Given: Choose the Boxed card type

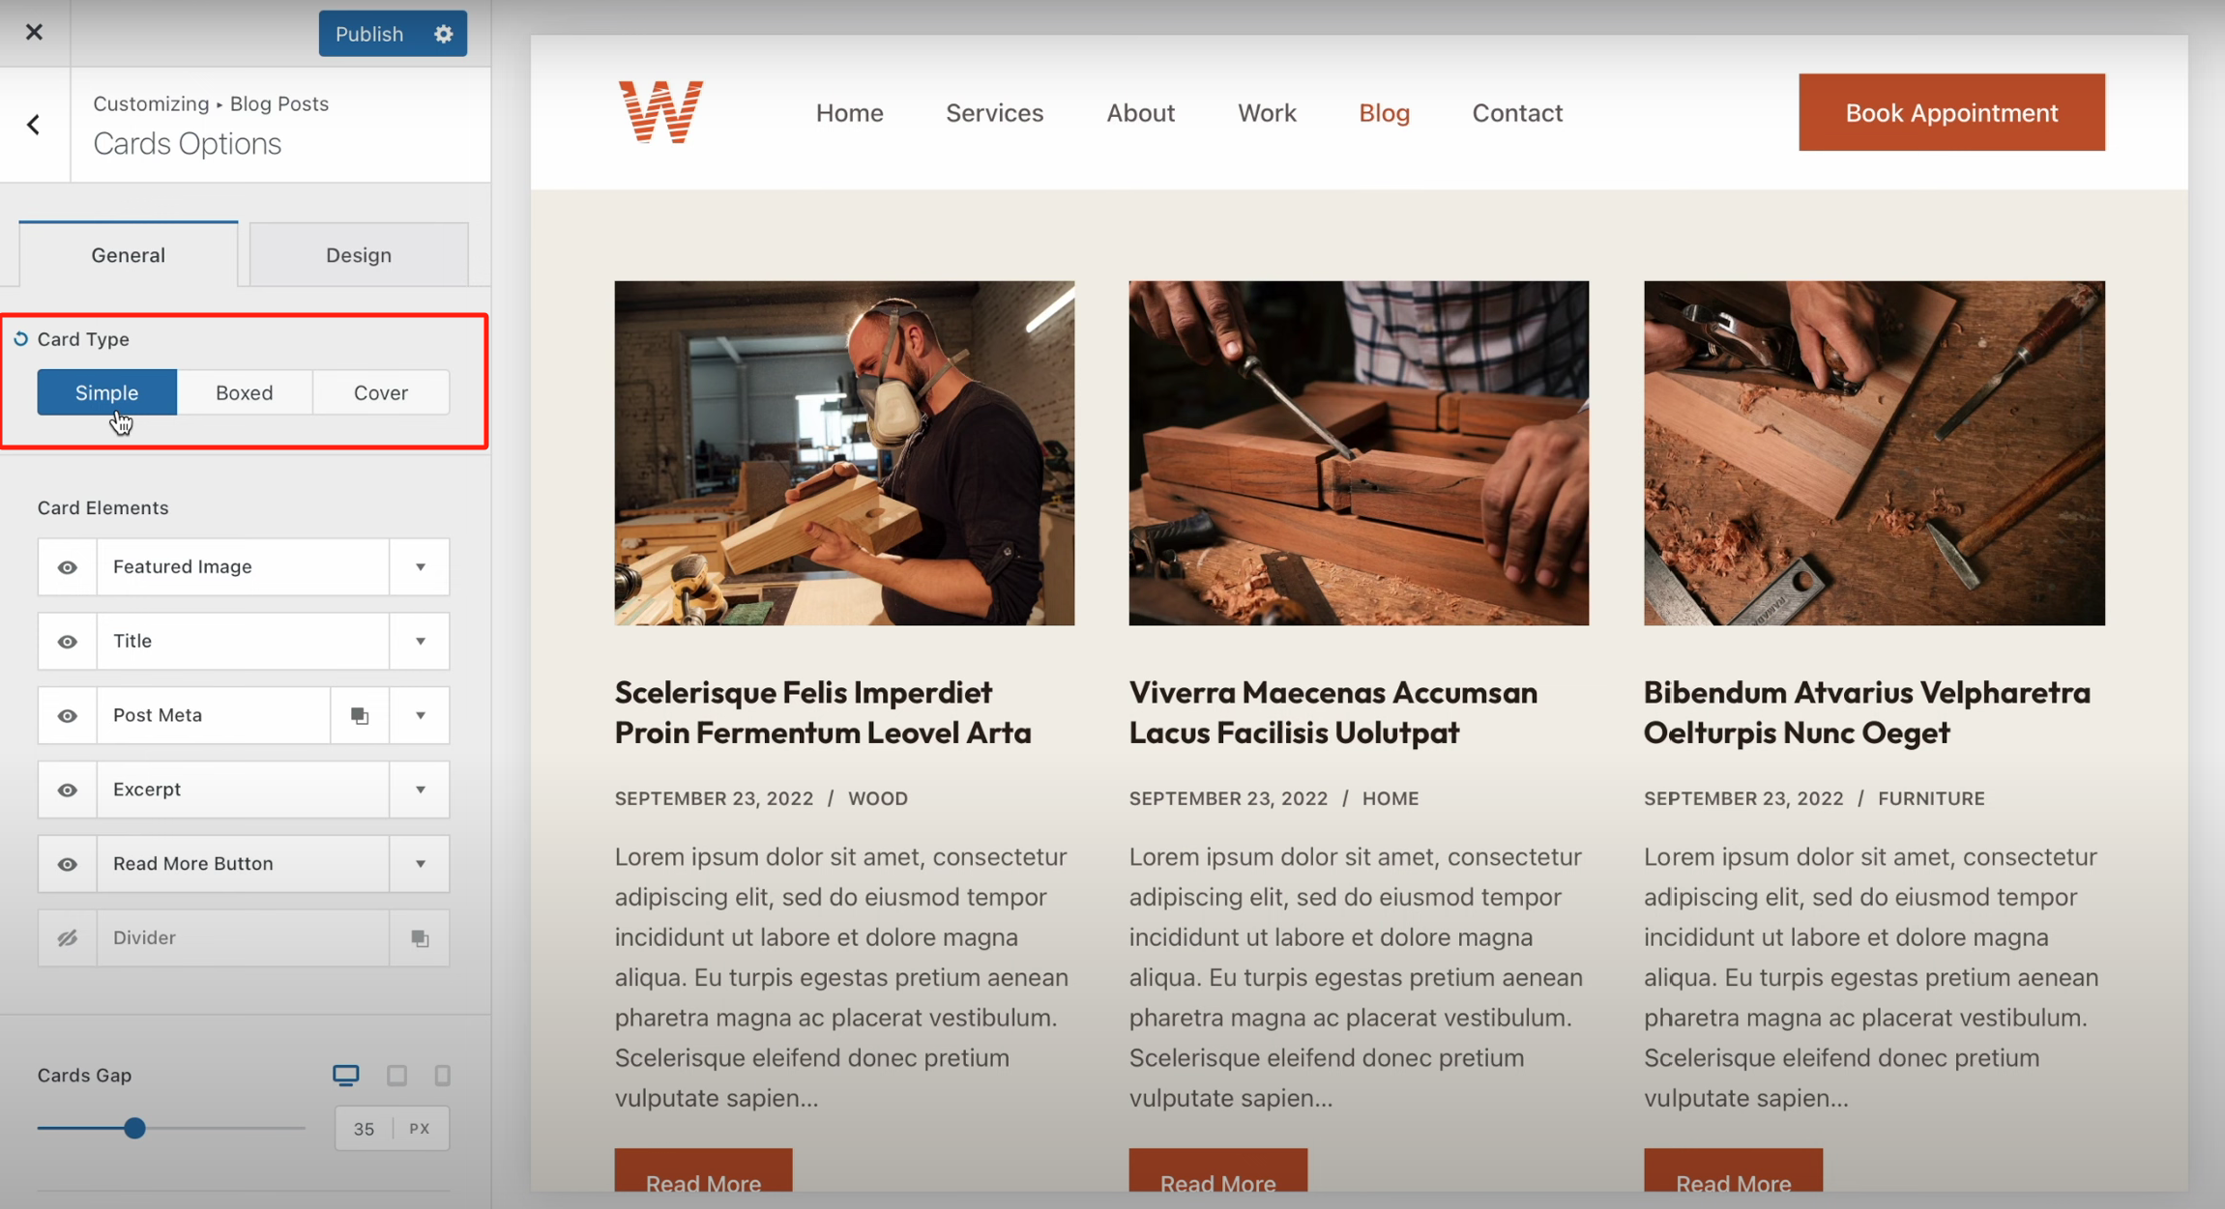Looking at the screenshot, I should click(x=245, y=392).
